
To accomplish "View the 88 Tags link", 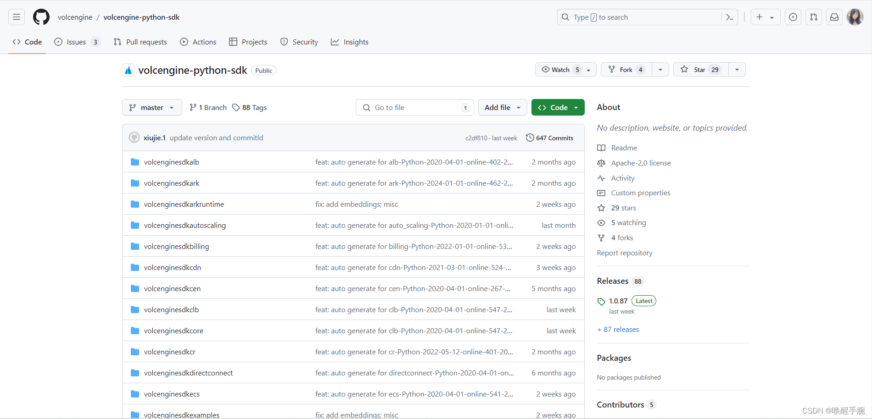I will click(250, 108).
